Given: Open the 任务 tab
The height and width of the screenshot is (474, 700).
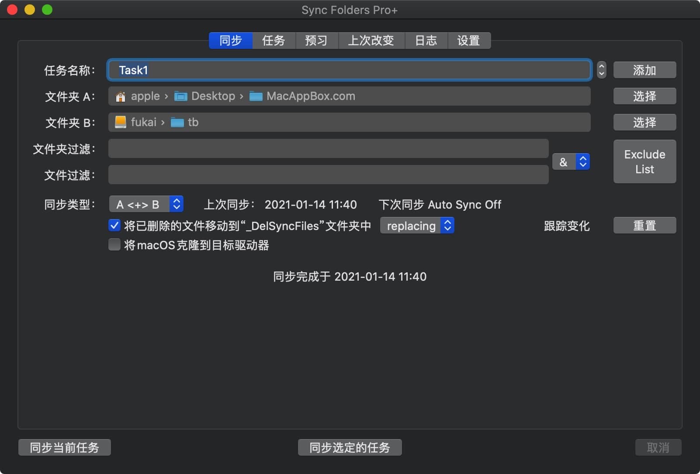Looking at the screenshot, I should [274, 41].
